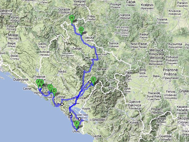Click the Prishtinë Priština label
This screenshot has height=142, width=189.
click(170, 72)
